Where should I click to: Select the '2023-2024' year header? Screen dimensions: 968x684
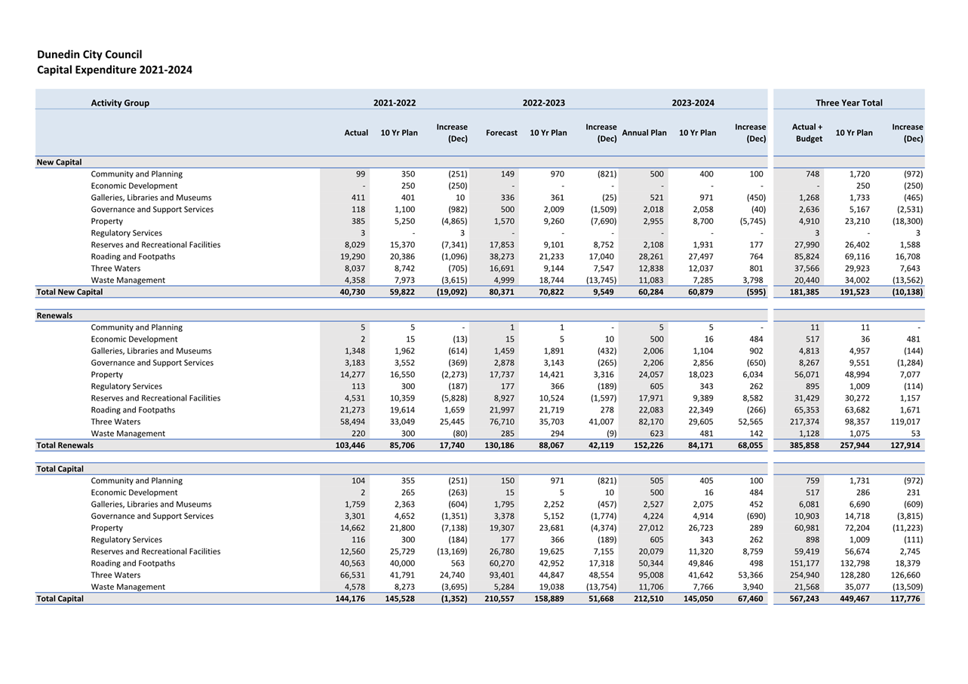pyautogui.click(x=693, y=103)
